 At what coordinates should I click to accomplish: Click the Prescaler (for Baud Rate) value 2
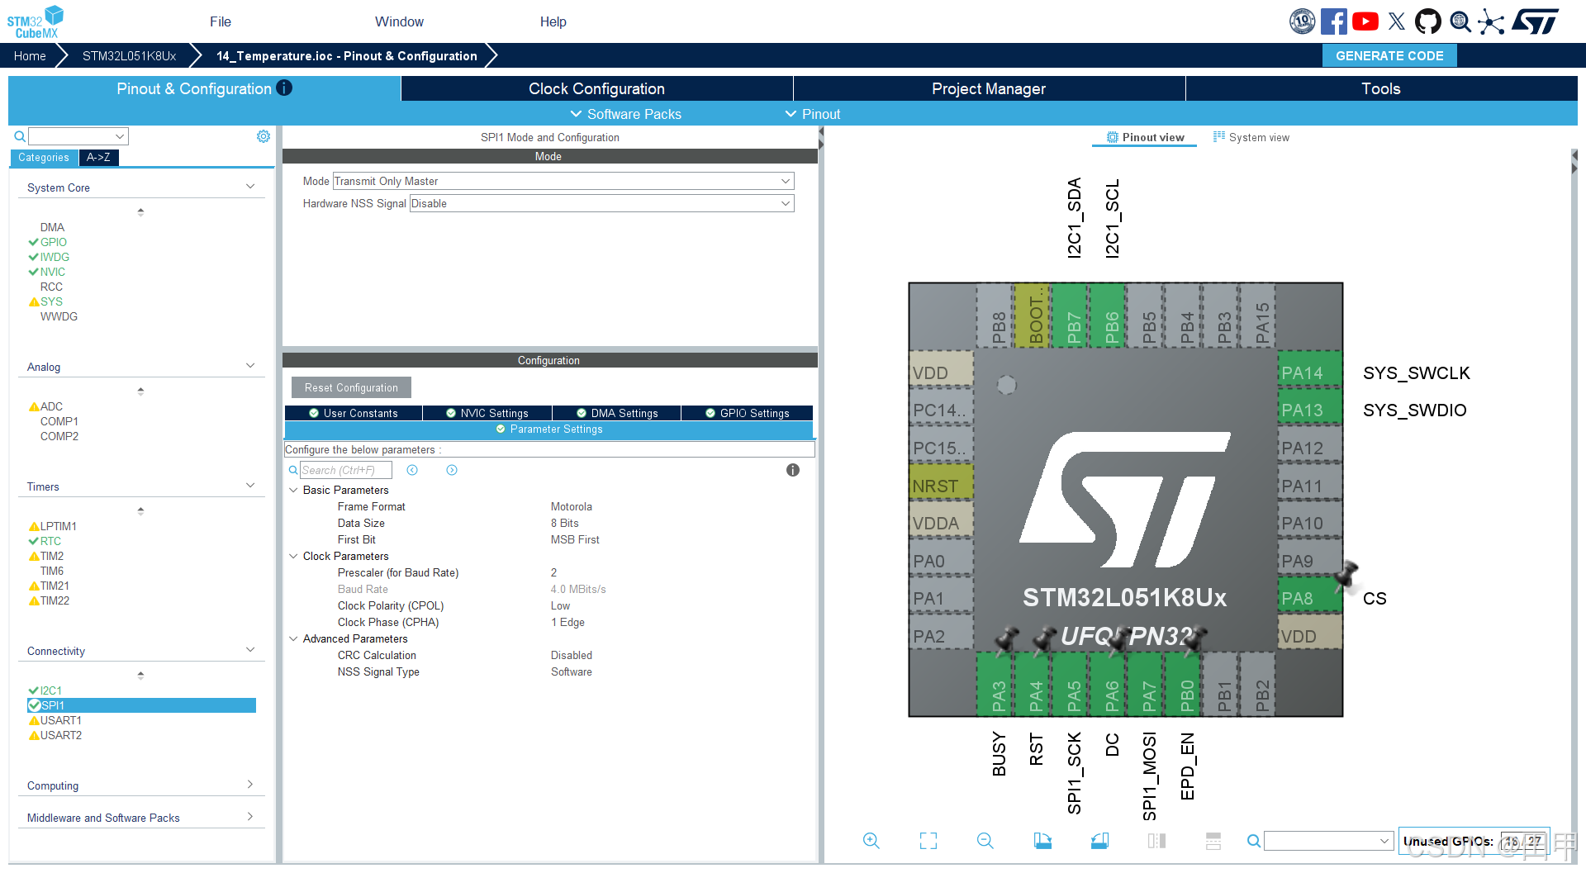tap(554, 572)
